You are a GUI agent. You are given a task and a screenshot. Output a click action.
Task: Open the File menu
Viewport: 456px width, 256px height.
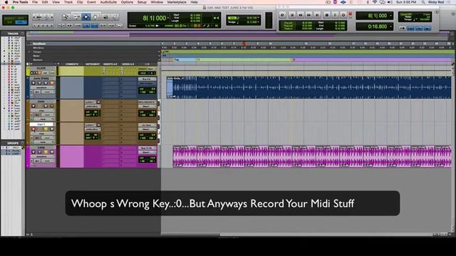pos(35,2)
